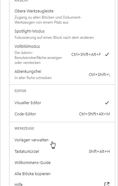Turn on Ablenkungsfrei mode
The height and width of the screenshot is (186, 118).
pos(62,74)
